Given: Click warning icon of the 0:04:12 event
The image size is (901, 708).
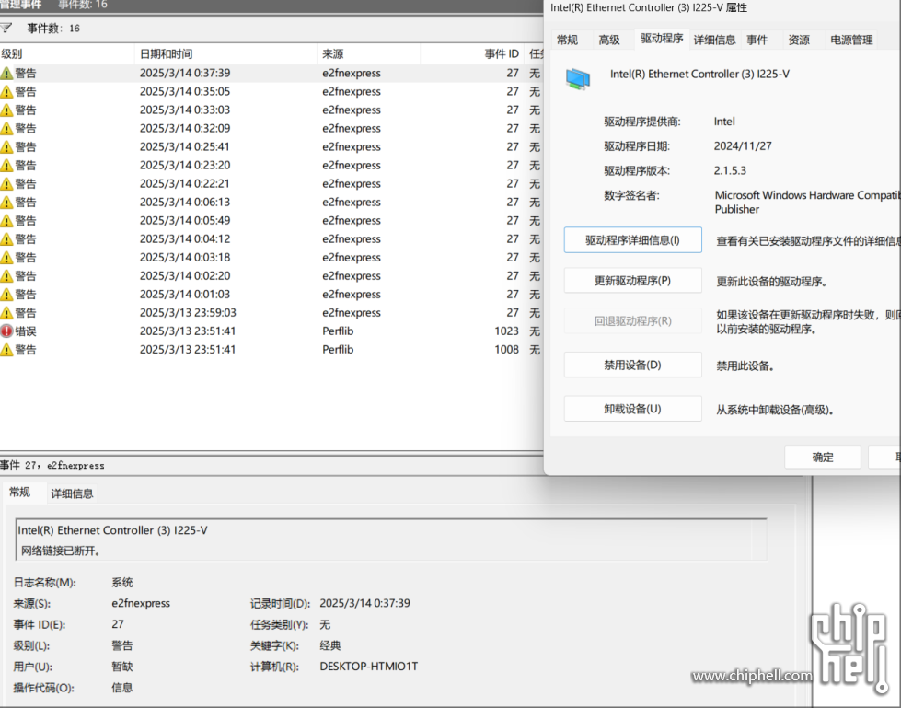Looking at the screenshot, I should (x=6, y=238).
